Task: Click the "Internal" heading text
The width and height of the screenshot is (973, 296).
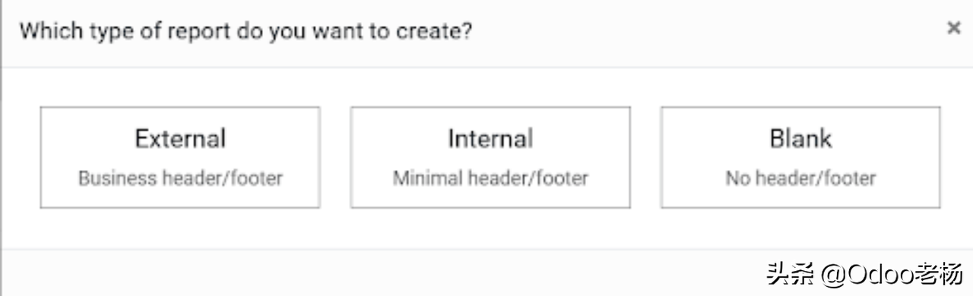Action: (x=490, y=138)
